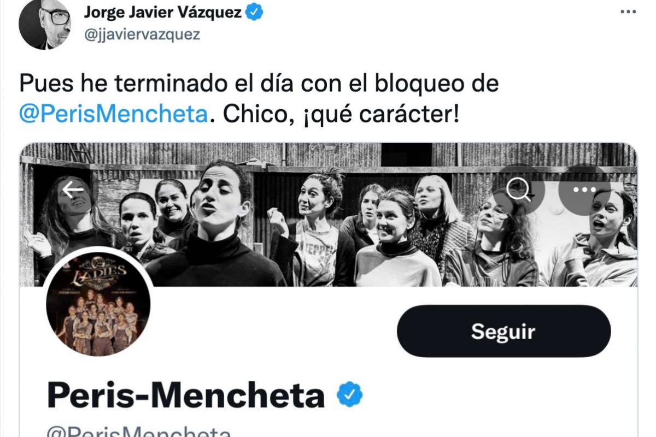Viewport: 656px width, 437px height.
Task: Tap the magnifier search icon on banner
Action: point(518,190)
